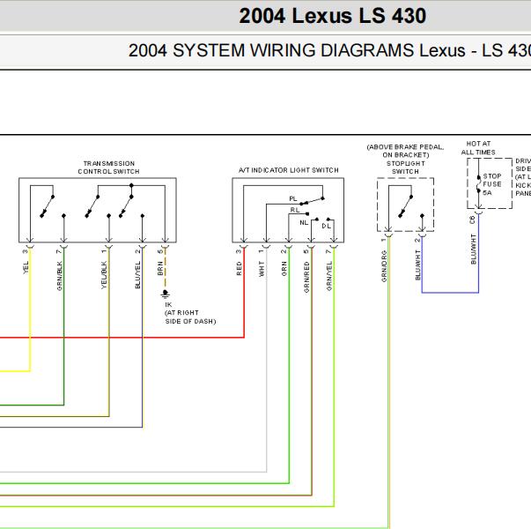
Task: Click the ground symbol above IK
Action: click(166, 294)
